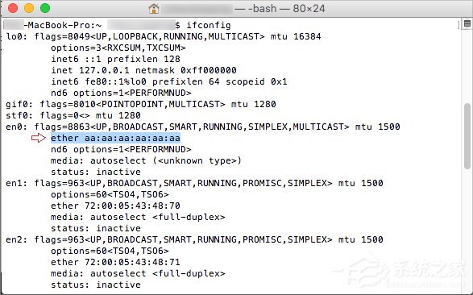Click the home folder icon in title bar
This screenshot has height=295, width=473.
(x=154, y=8)
